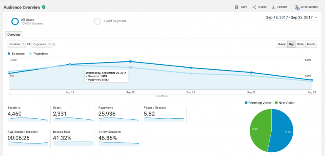The image size is (325, 156).
Task: Click the Share icon
Action: point(254,7)
